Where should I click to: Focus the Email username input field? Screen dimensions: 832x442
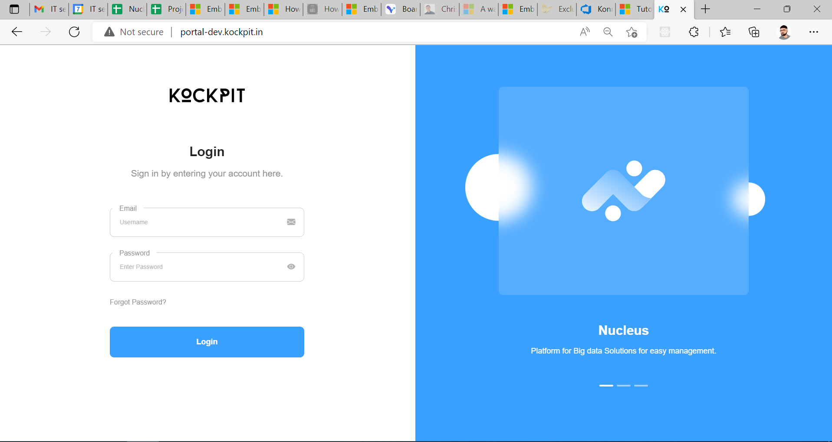coord(207,222)
